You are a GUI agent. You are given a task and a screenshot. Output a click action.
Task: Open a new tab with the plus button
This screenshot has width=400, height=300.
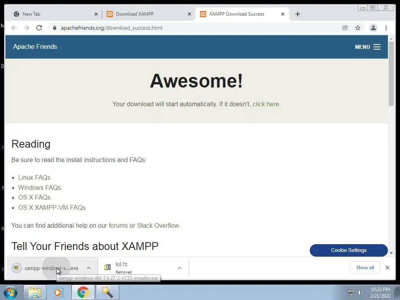tap(297, 14)
